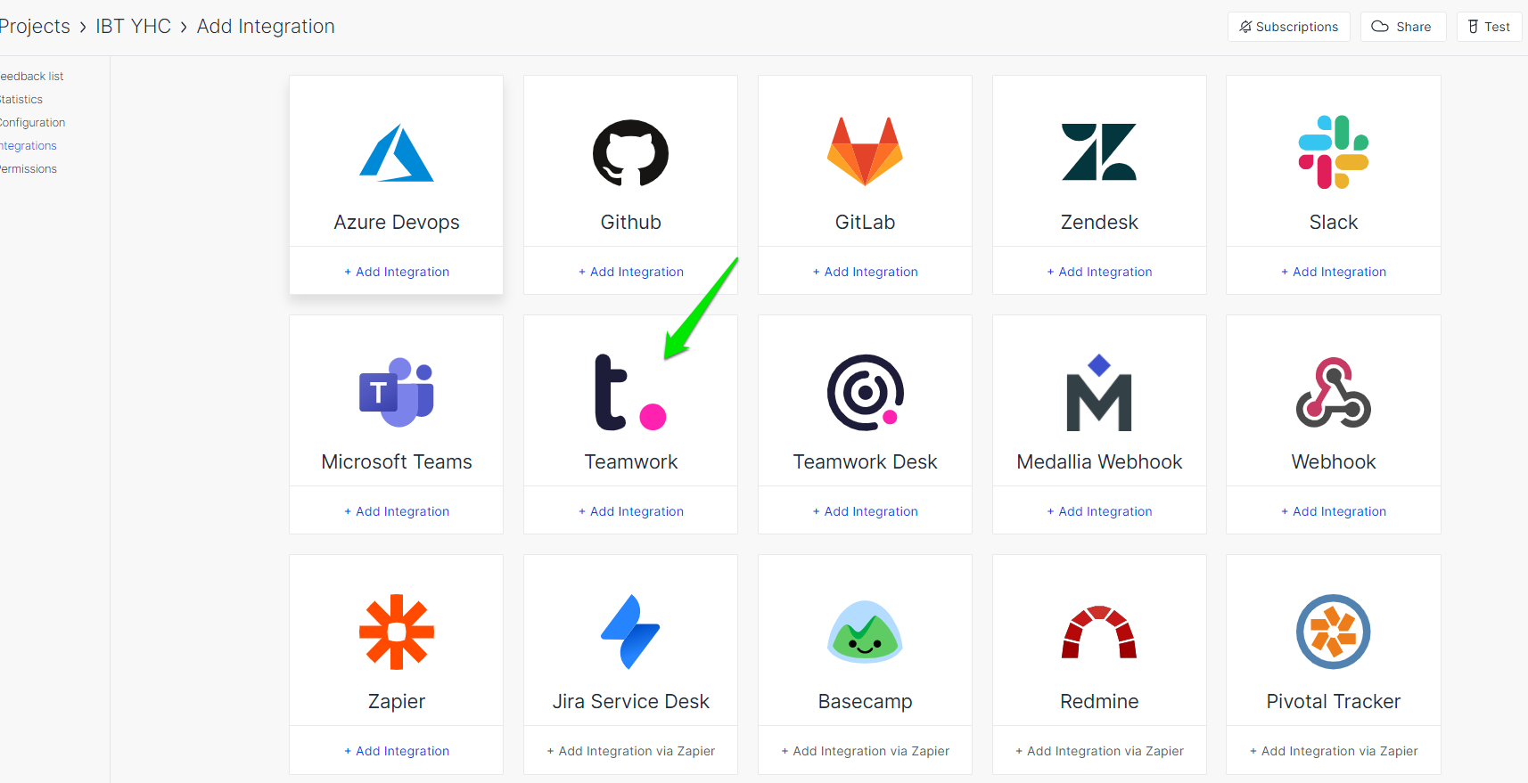Click the Slack logo
Screen dimensions: 1528x783
point(1334,152)
